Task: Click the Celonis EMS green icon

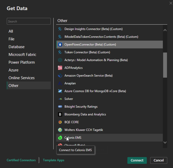Action: tap(60, 138)
